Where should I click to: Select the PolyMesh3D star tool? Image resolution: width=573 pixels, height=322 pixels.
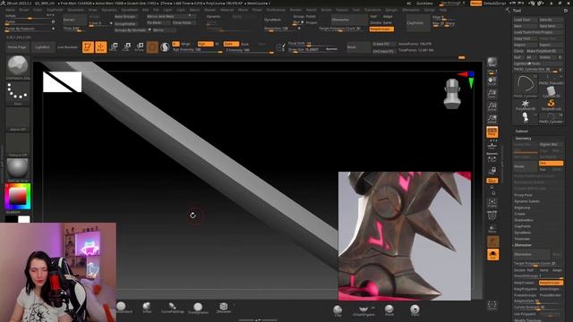coord(526,106)
